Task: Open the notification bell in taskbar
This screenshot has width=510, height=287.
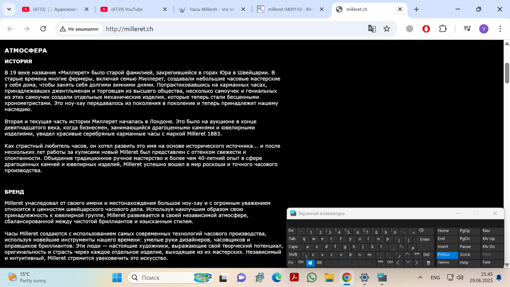Action: point(498,277)
